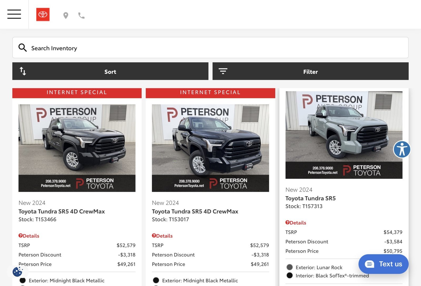This screenshot has height=286, width=421.
Task: View photo of Tundra stock T153017
Action: point(210,148)
